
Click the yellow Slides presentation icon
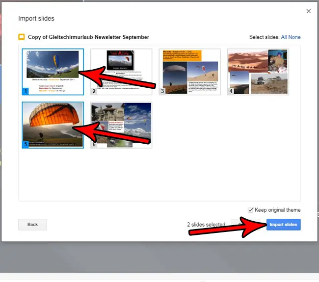[x=22, y=37]
